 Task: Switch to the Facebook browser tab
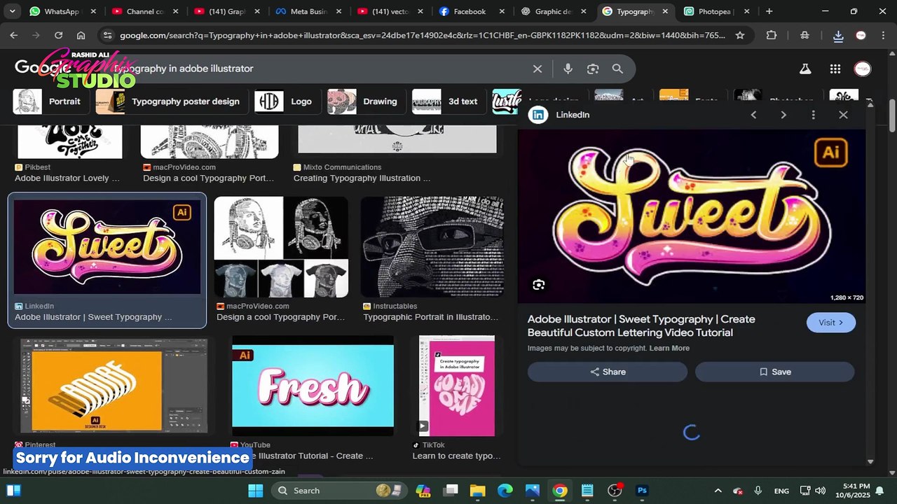pyautogui.click(x=470, y=11)
